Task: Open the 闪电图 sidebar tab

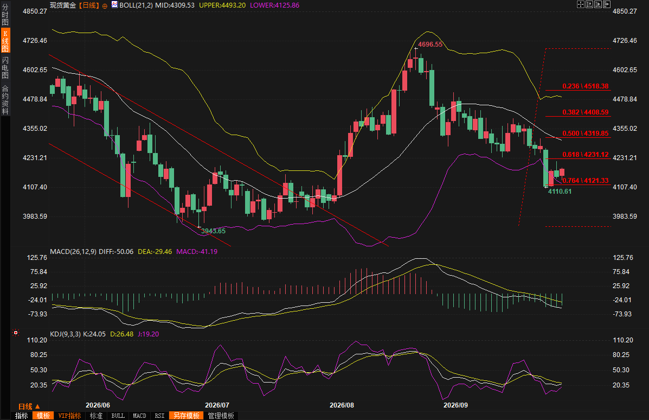Action: point(5,67)
